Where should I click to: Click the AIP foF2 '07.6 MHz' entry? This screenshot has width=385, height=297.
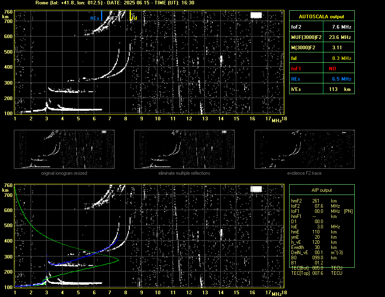point(315,206)
